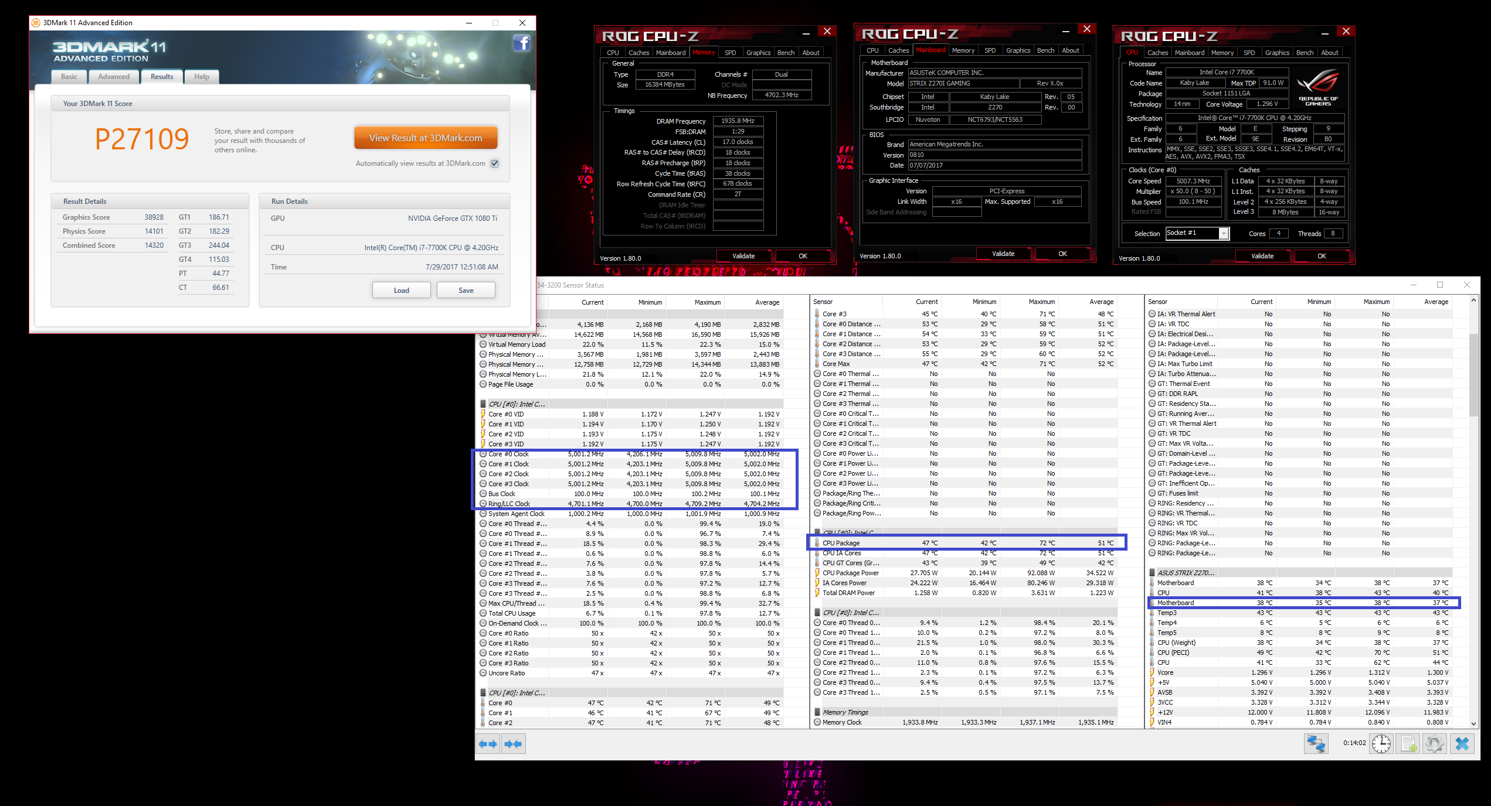Click the Sensor column header in middle panel

[x=846, y=302]
